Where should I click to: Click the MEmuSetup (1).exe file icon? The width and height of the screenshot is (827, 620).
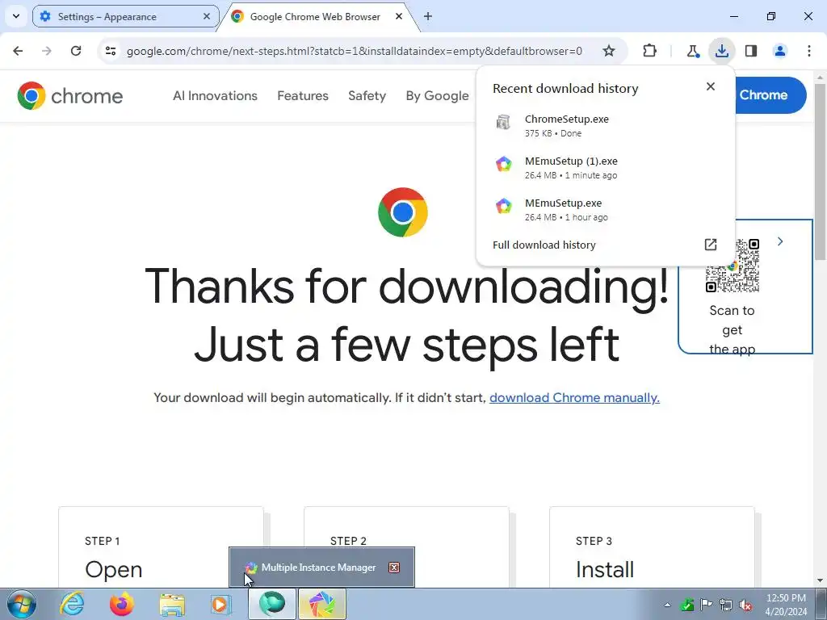click(x=504, y=164)
